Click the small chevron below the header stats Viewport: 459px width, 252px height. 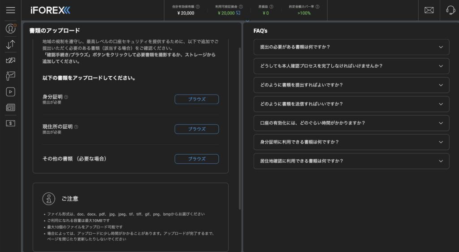coord(247,21)
